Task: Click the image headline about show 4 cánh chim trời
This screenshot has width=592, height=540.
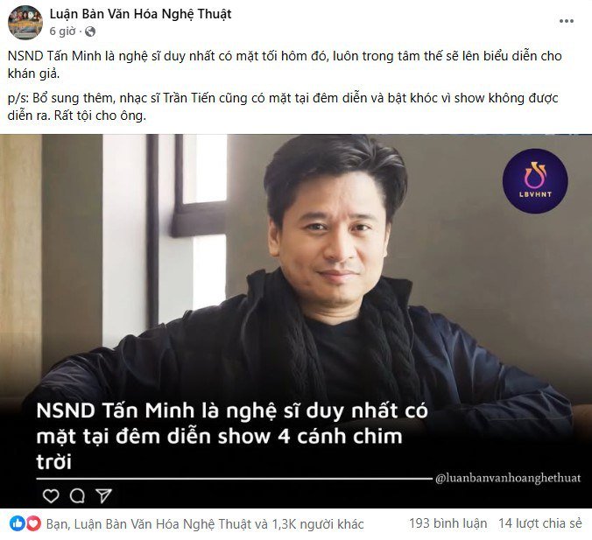Action: point(232,436)
